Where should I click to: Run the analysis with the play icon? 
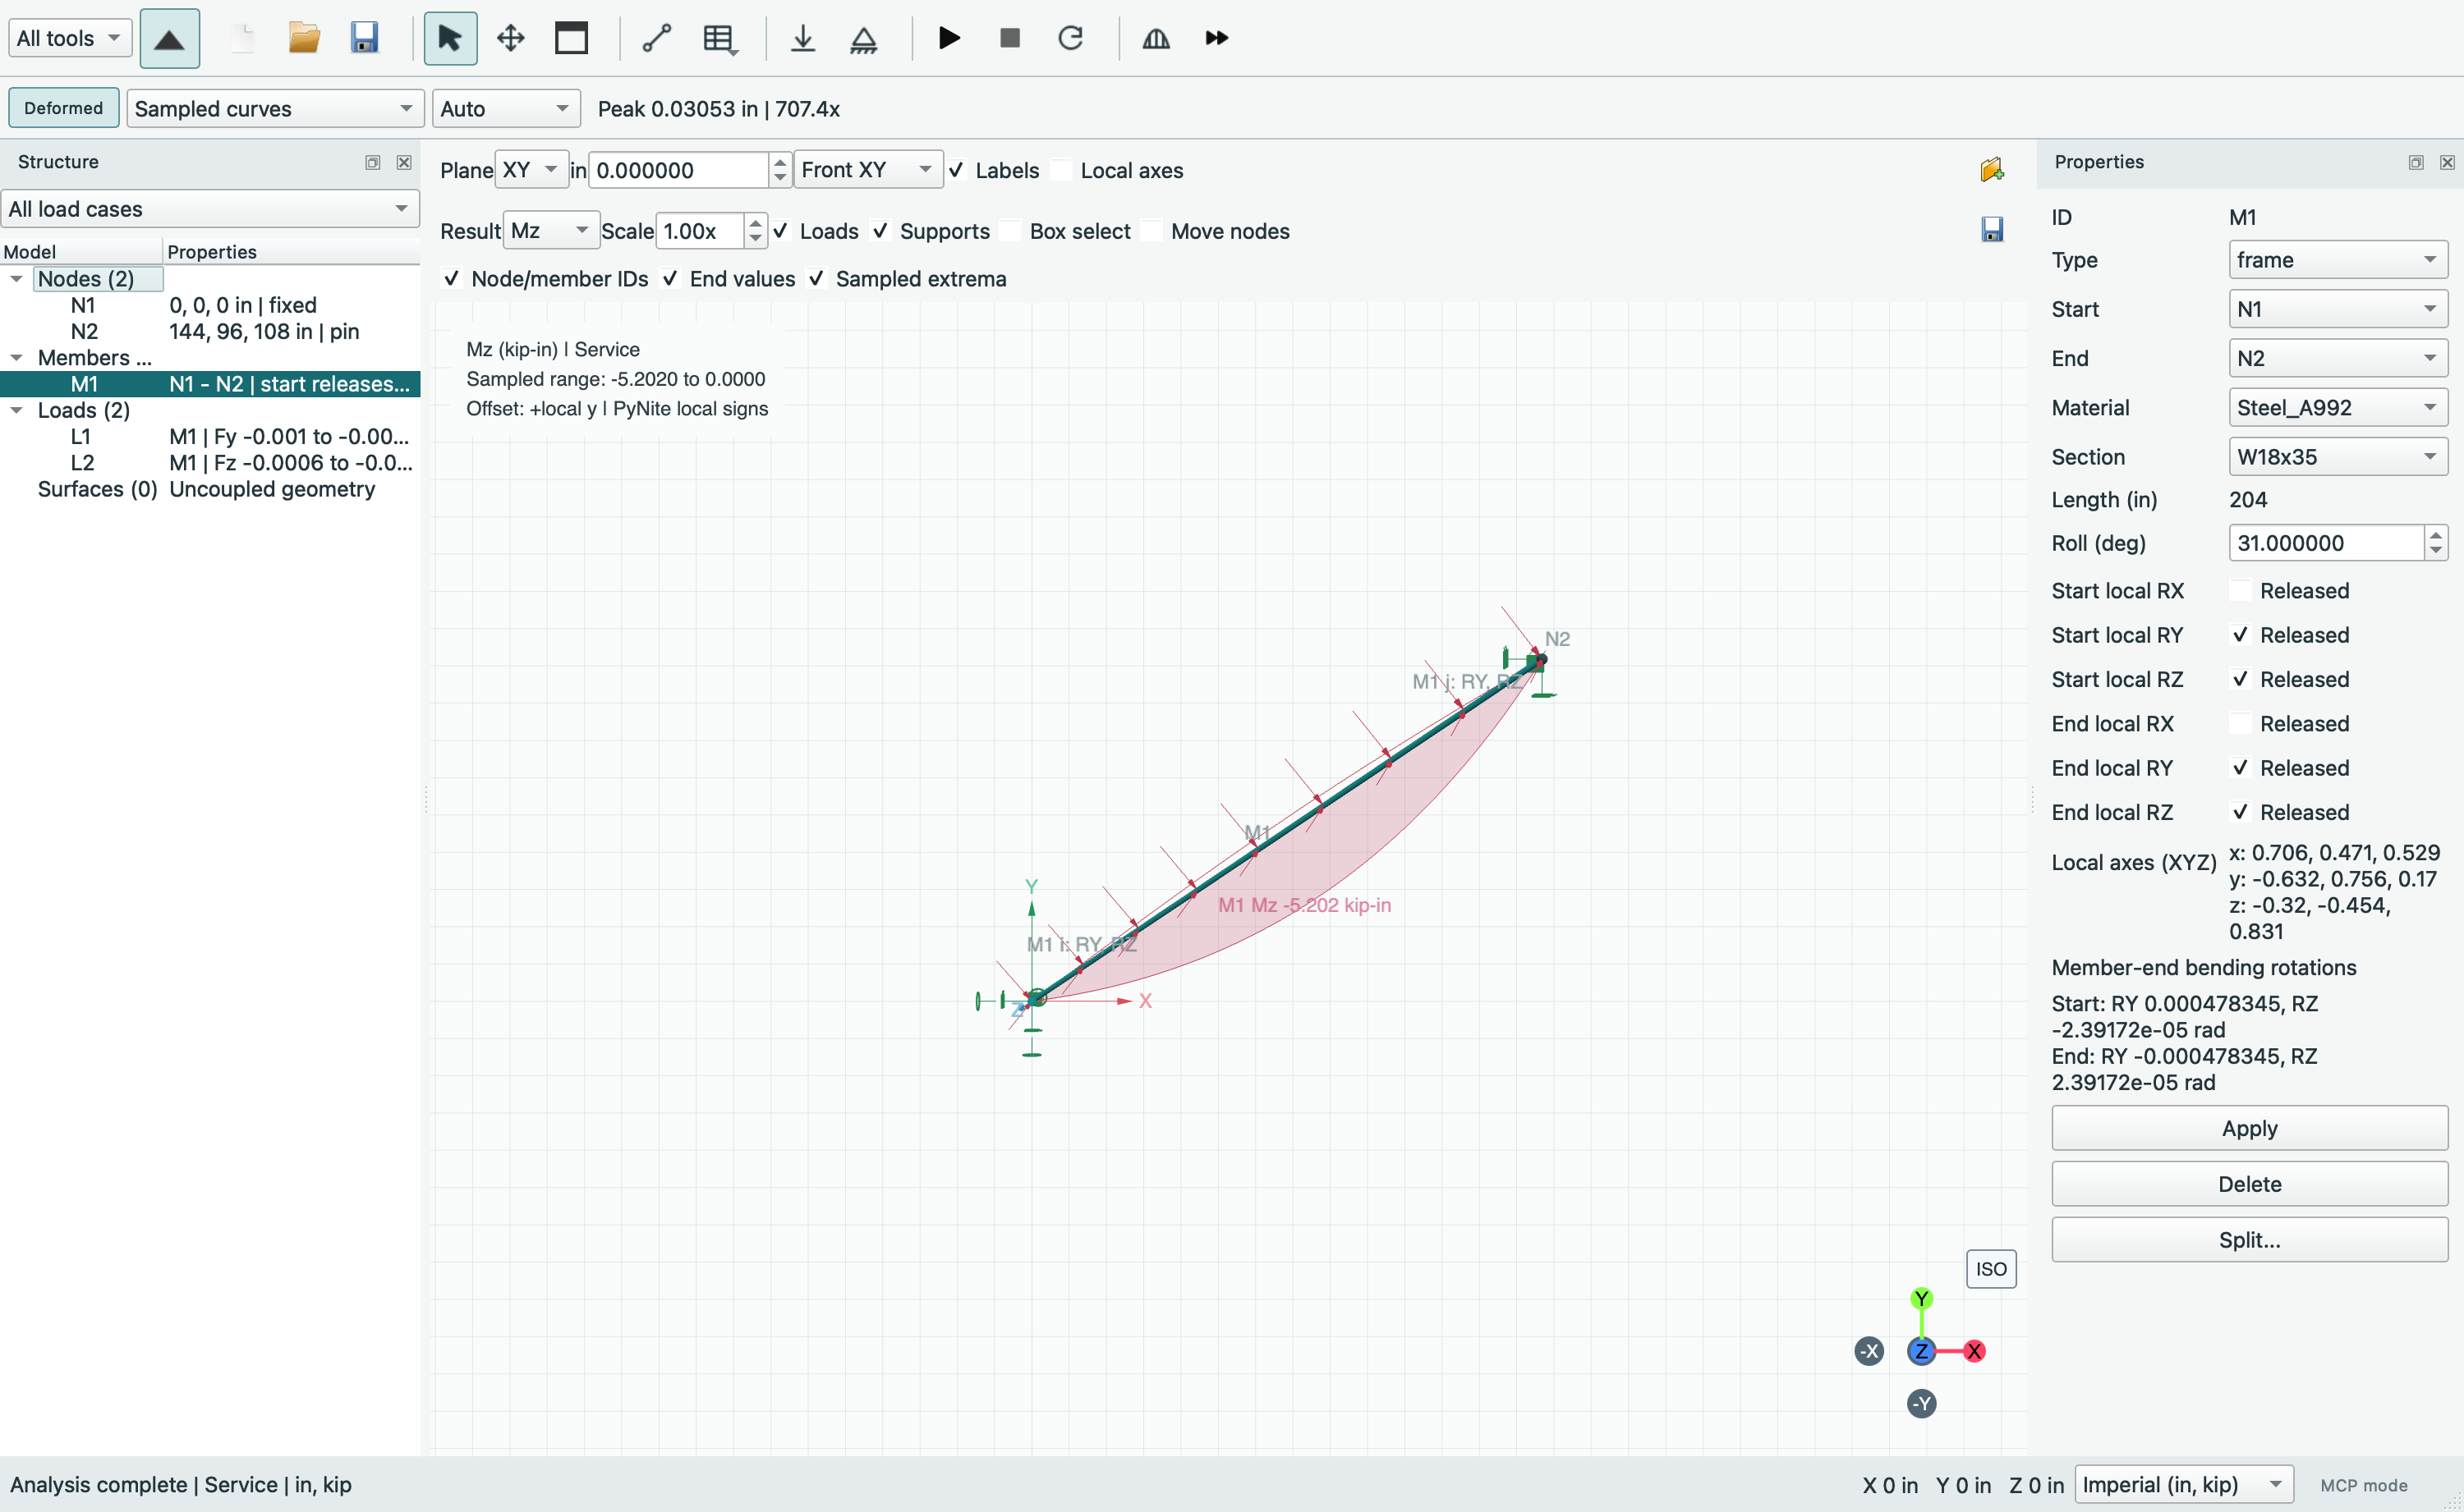pos(949,39)
